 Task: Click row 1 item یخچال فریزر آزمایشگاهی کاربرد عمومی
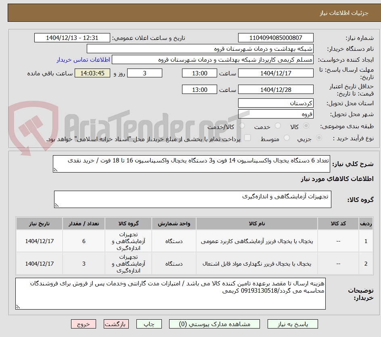(257, 241)
